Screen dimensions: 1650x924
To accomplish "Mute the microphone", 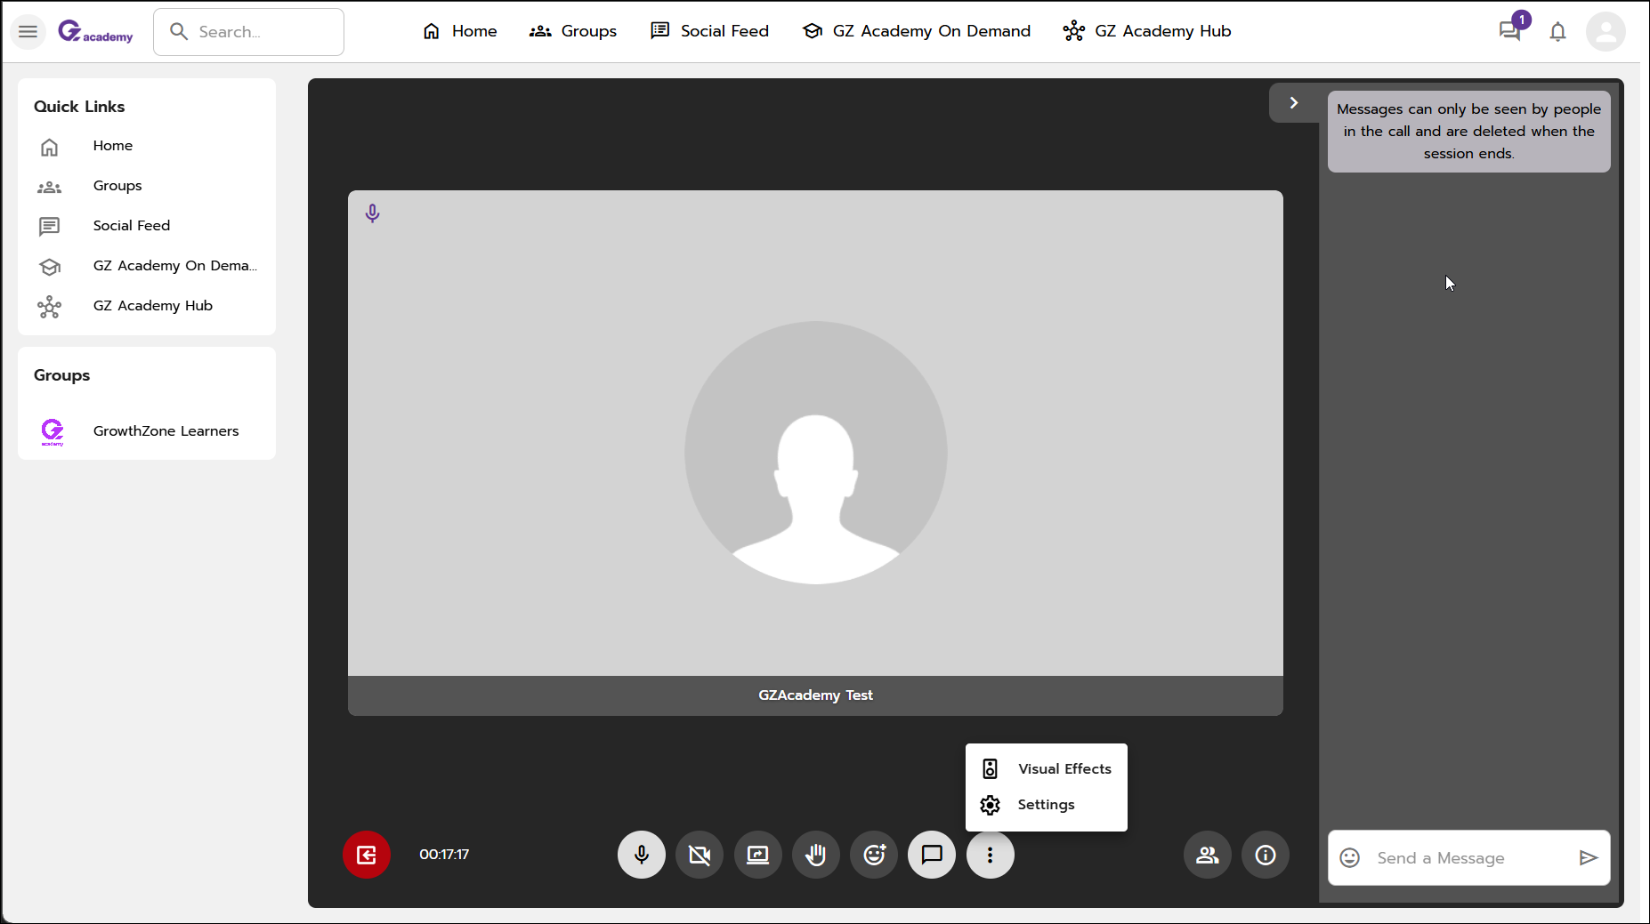I will (642, 855).
